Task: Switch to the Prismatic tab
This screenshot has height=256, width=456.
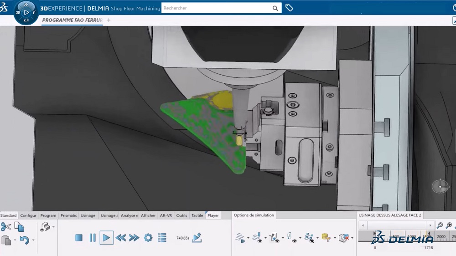Action: pos(69,215)
